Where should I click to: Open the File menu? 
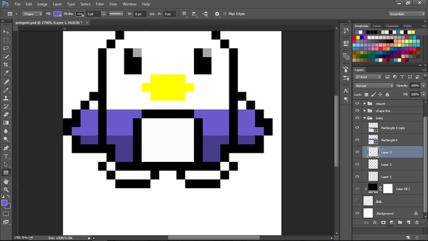click(17, 4)
